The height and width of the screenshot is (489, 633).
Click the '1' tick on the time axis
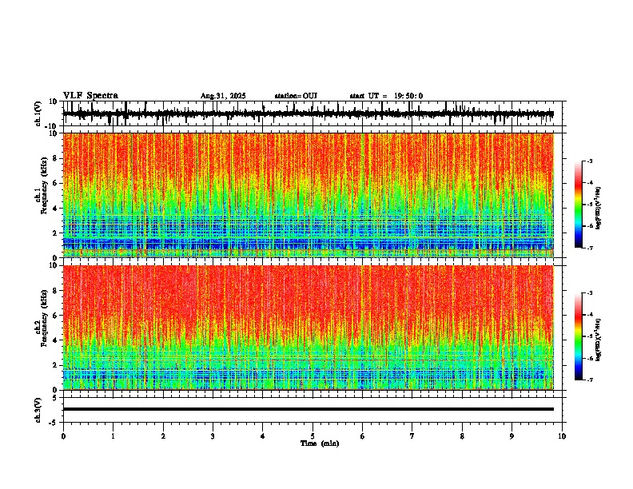(113, 436)
